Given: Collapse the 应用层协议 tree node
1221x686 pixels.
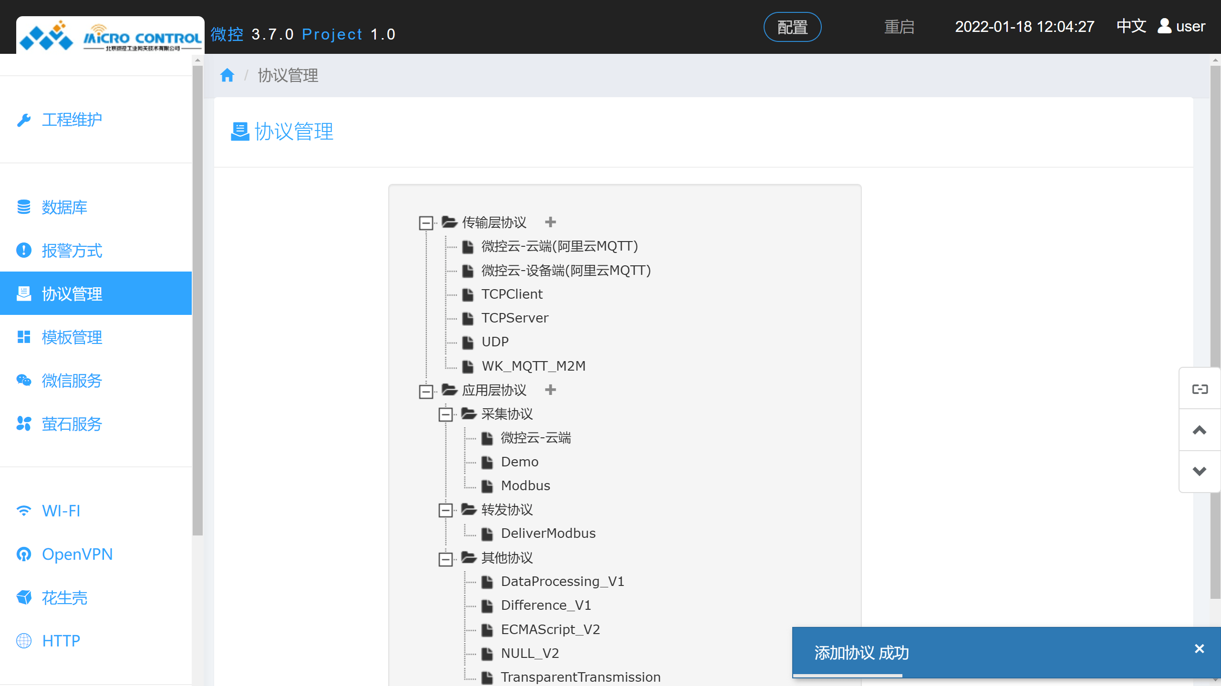Looking at the screenshot, I should 425,391.
